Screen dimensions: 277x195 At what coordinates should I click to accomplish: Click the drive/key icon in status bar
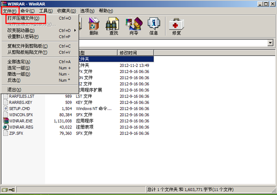(x=8, y=189)
